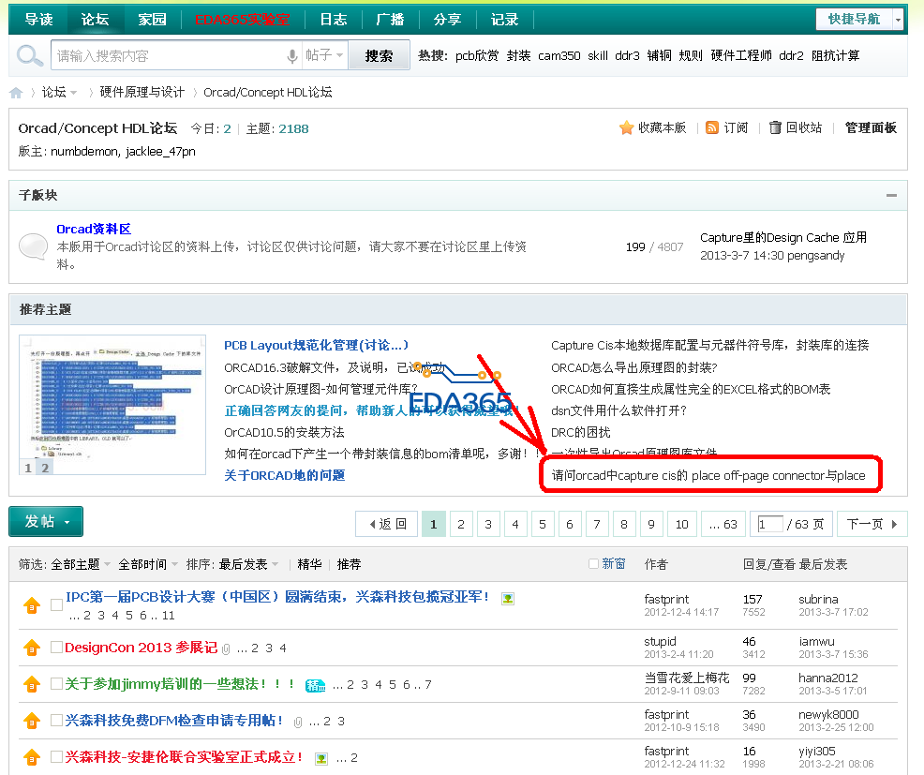Open the 导读 nav tab
The width and height of the screenshot is (924, 775).
[x=39, y=20]
